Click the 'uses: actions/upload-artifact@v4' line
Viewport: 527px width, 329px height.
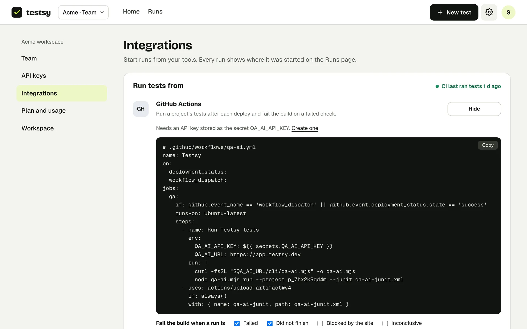[x=237, y=288]
